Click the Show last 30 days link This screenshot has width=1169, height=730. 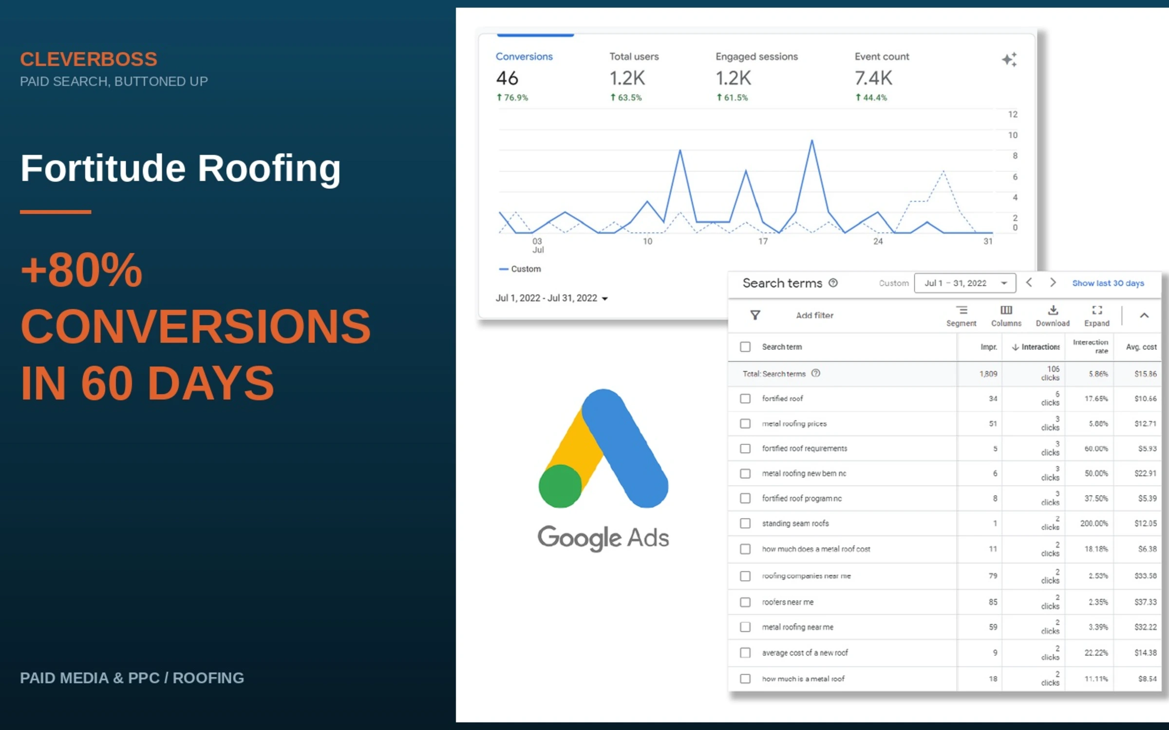tap(1108, 283)
